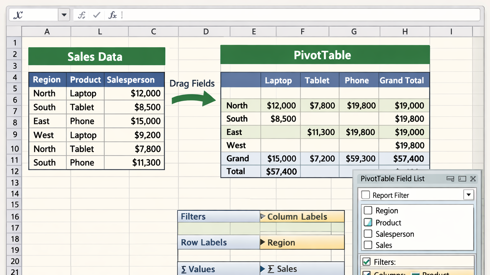Switch to the Row Labels section

tap(204, 242)
